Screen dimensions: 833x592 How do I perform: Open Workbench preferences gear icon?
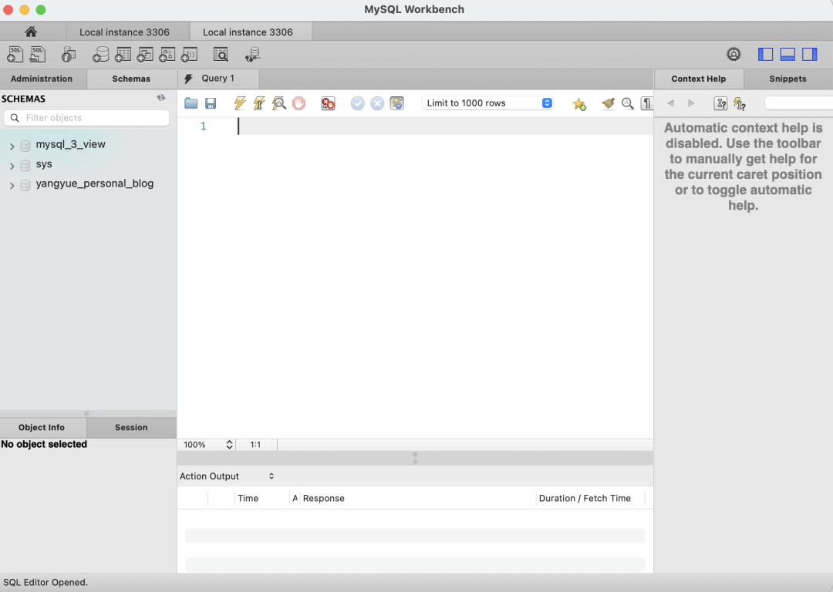734,54
